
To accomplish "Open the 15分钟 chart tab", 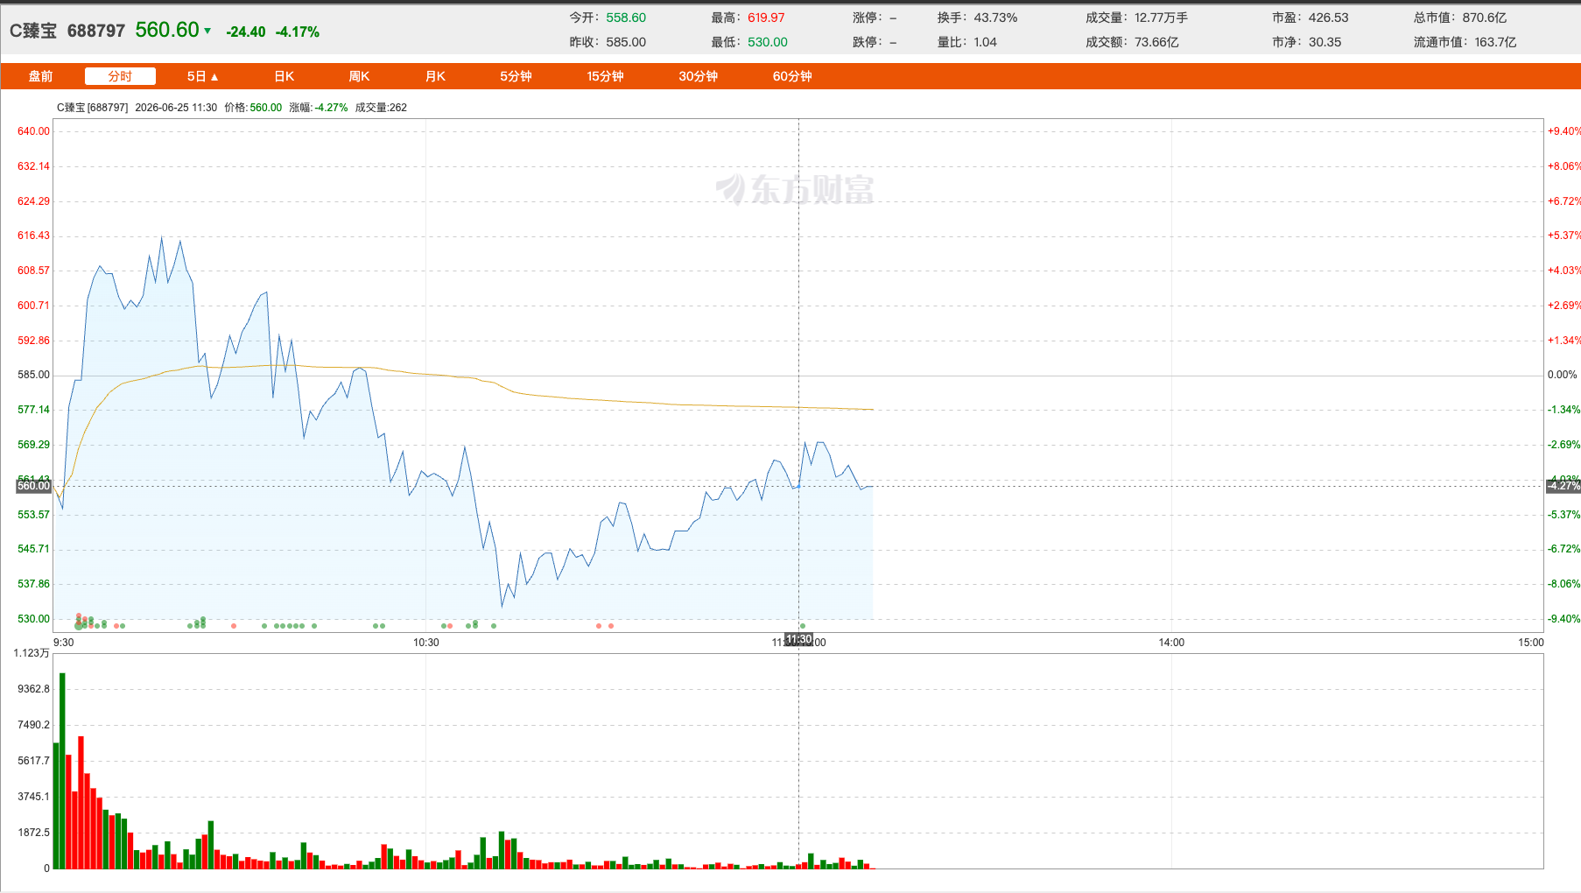I will click(605, 76).
